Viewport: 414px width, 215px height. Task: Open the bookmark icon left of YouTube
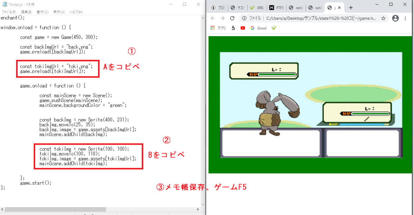click(x=233, y=28)
